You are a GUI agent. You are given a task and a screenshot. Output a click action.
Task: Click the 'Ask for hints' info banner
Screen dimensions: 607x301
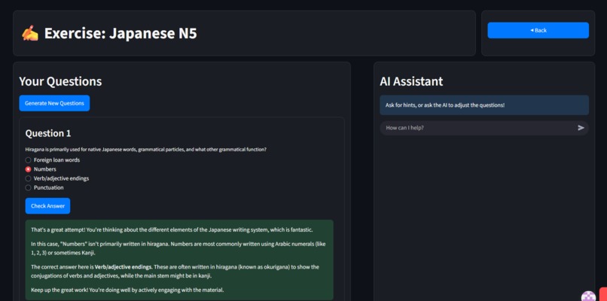coord(484,105)
